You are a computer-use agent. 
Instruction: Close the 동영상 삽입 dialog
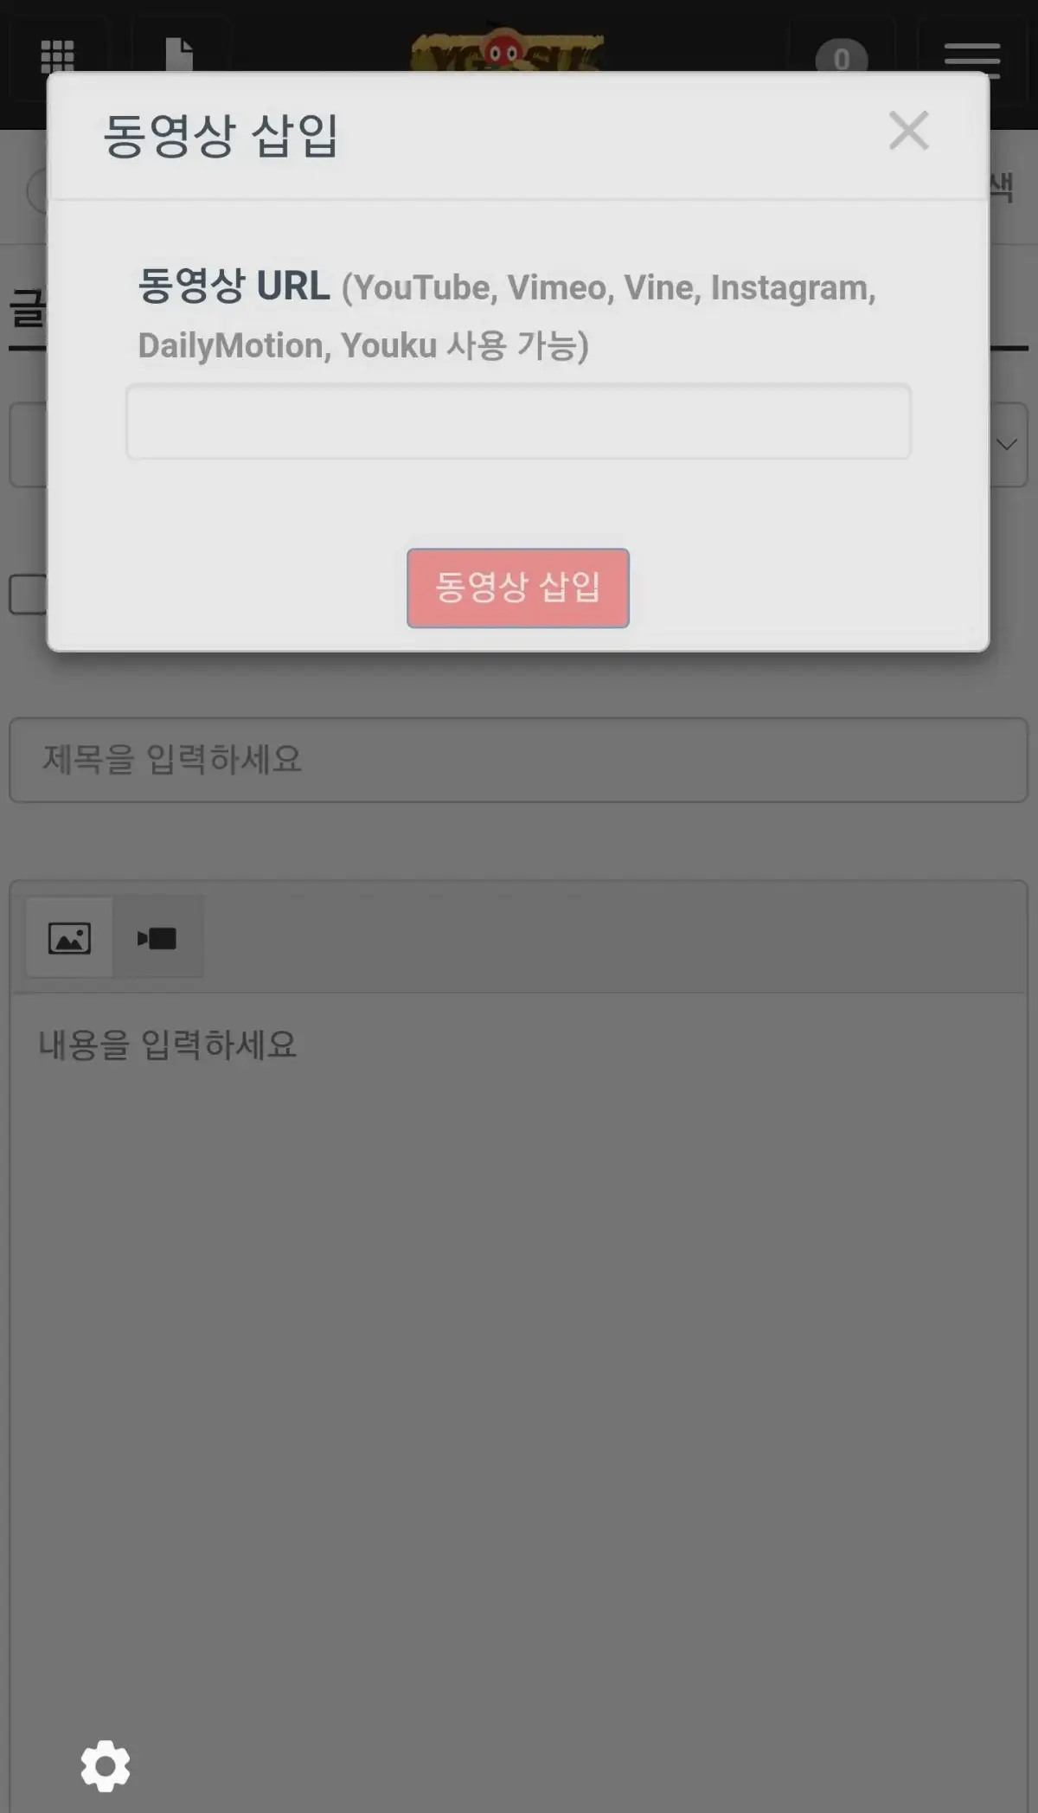pyautogui.click(x=908, y=132)
